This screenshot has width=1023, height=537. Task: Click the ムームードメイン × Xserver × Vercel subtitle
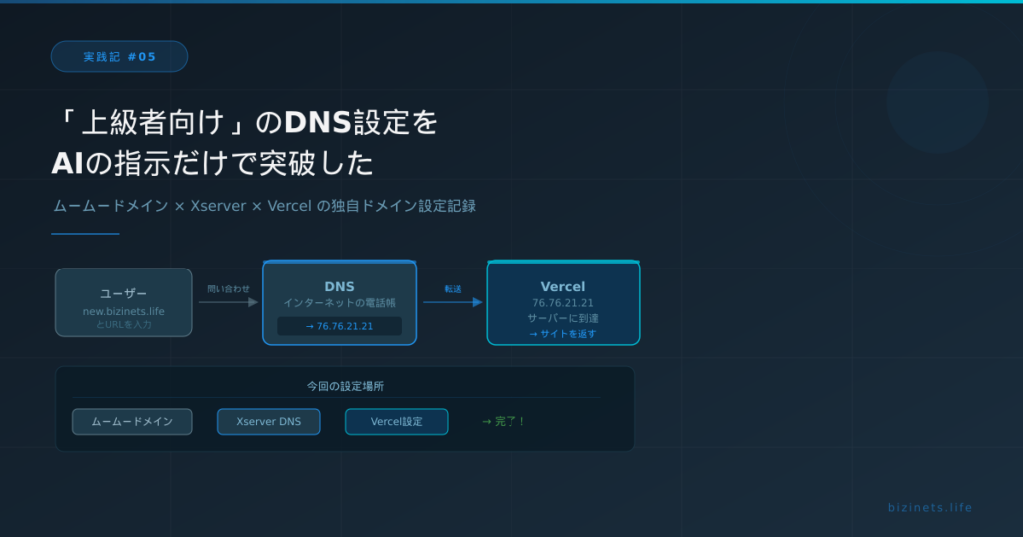pos(264,206)
